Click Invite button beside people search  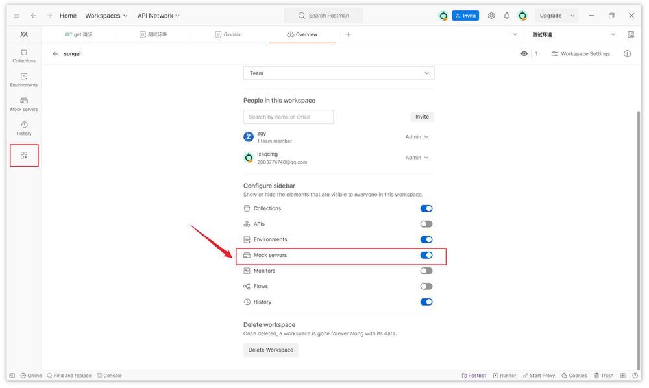tap(422, 117)
